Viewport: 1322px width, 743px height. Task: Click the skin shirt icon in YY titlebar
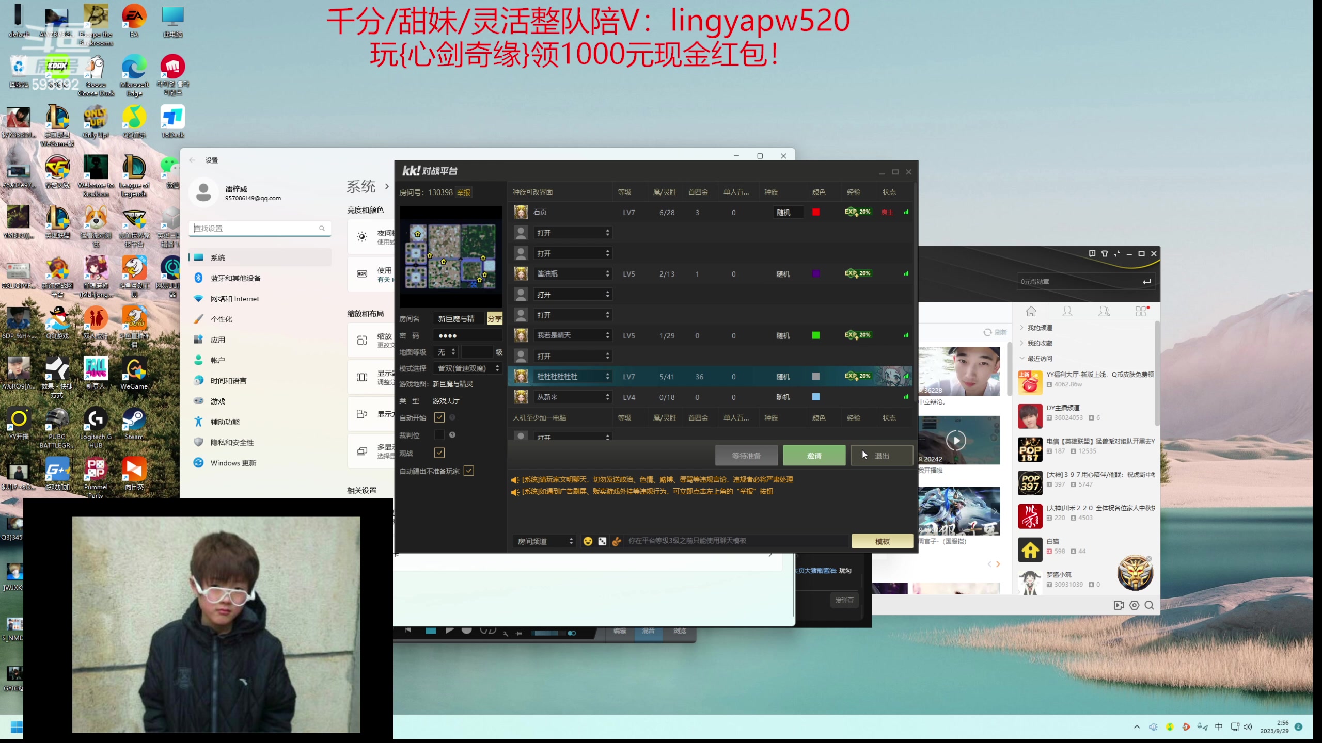1105,253
